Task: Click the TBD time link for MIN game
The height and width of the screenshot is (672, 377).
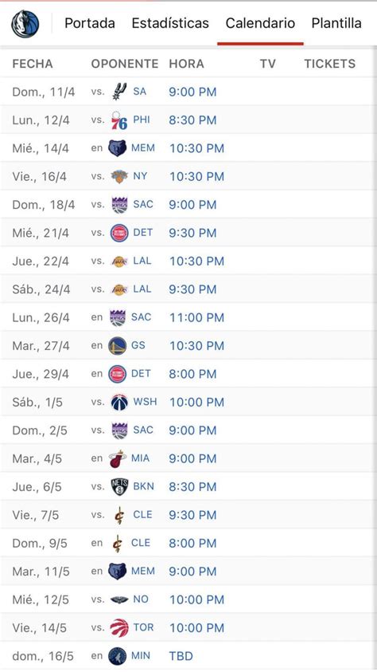Action: pyautogui.click(x=181, y=656)
